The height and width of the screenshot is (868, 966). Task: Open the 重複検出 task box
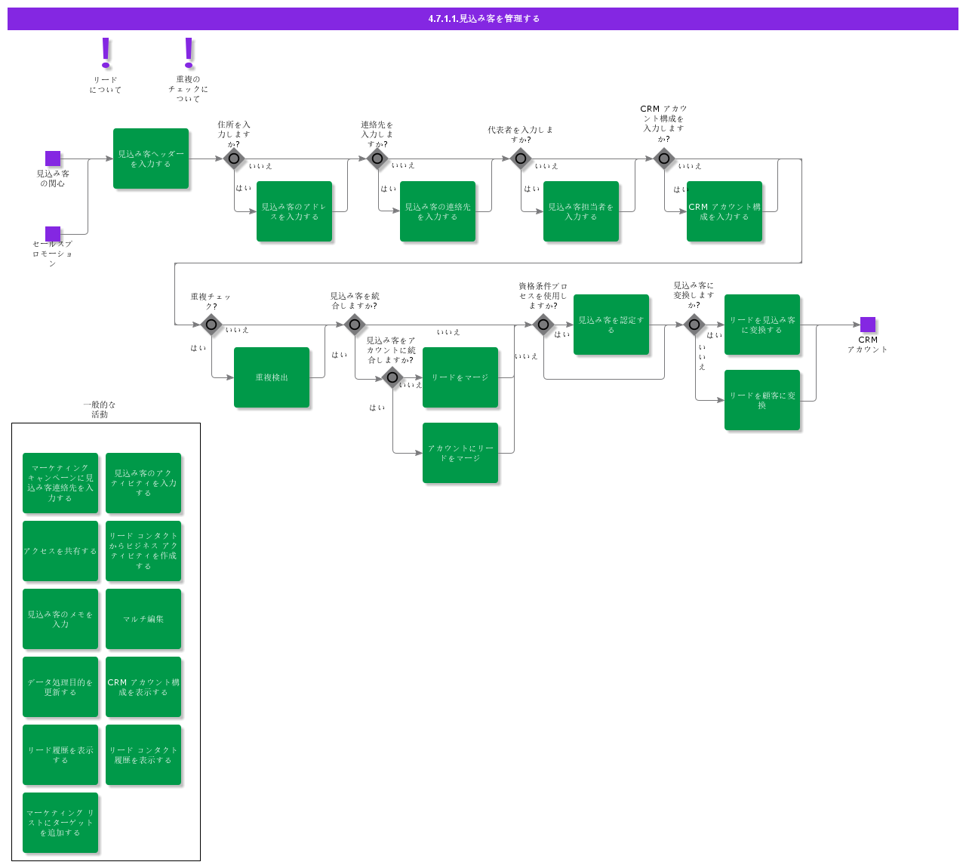tap(272, 377)
